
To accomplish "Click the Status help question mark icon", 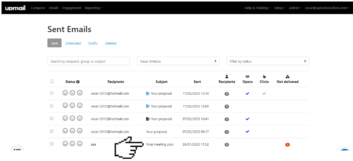I will coord(78,82).
